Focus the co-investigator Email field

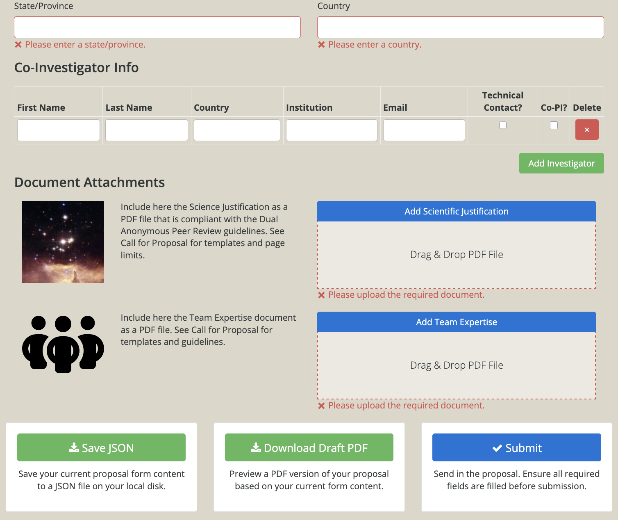click(x=424, y=130)
